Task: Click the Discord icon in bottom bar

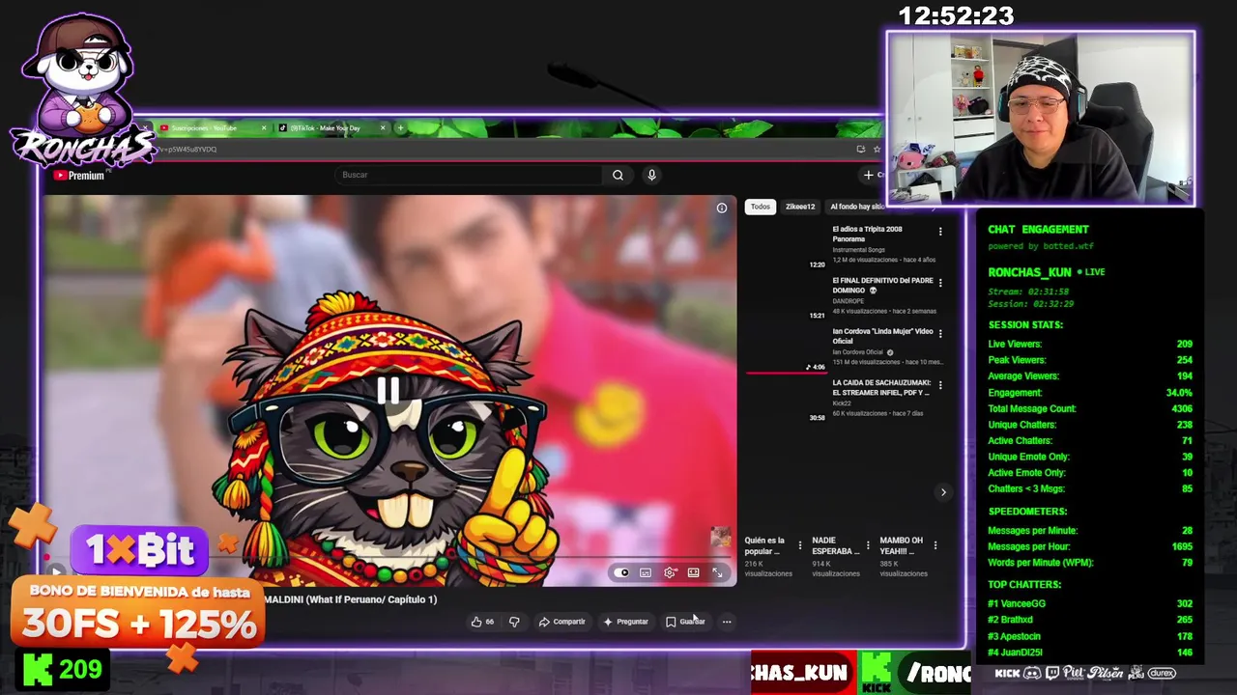Action: pos(1032,673)
